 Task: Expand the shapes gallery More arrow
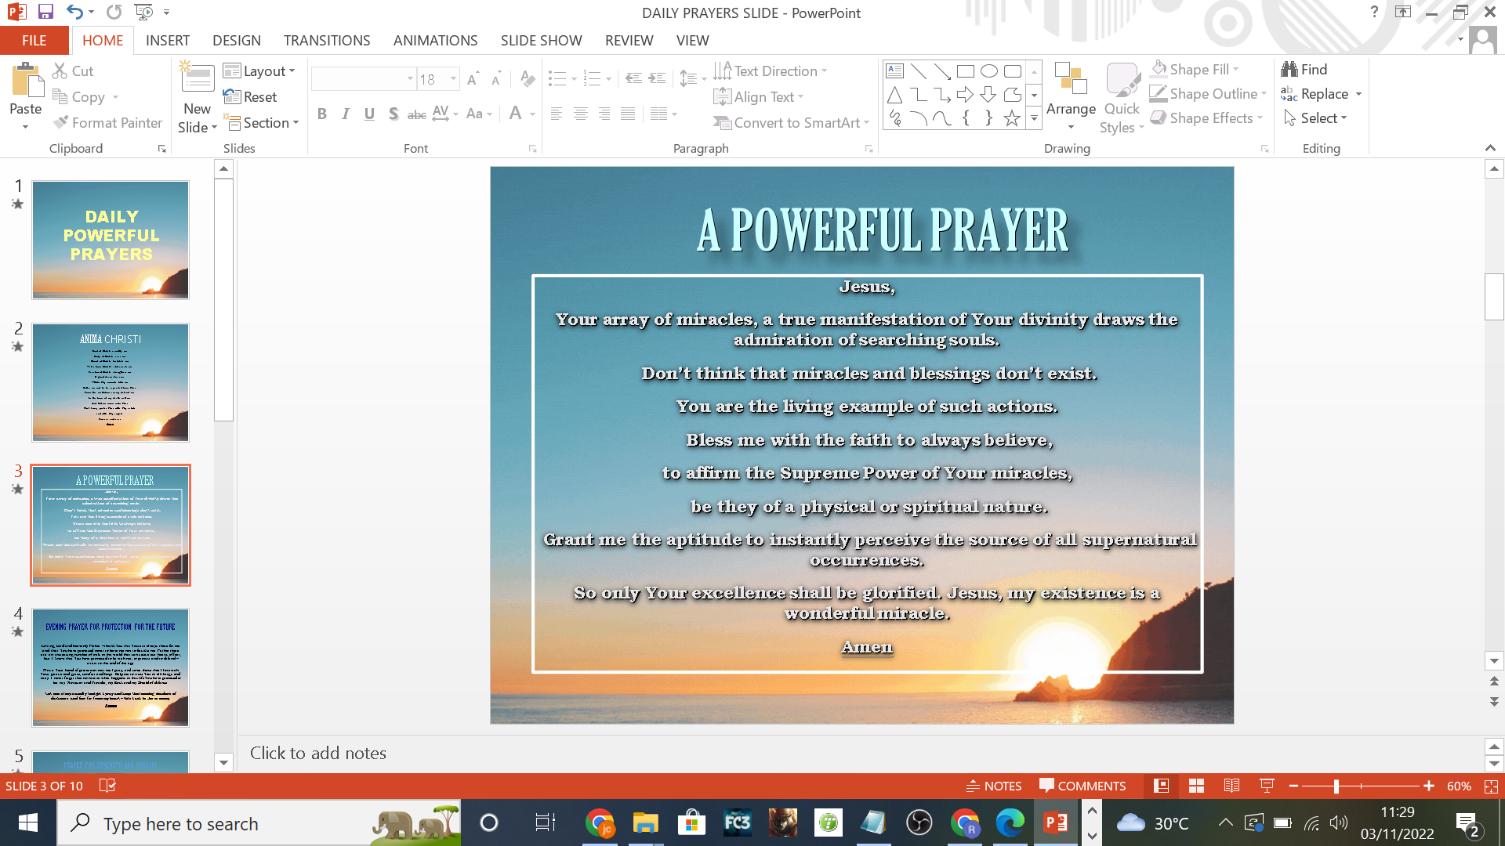tap(1034, 118)
